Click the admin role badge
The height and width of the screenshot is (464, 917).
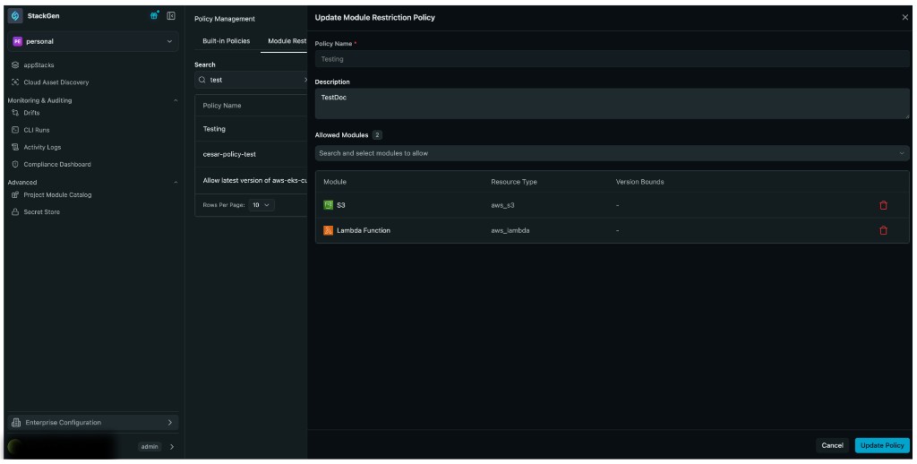150,447
